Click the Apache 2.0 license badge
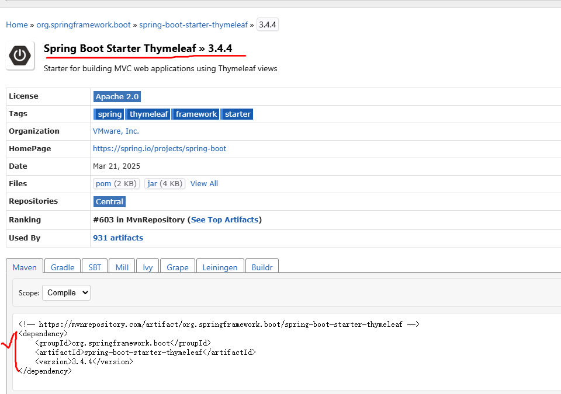This screenshot has width=561, height=394. point(117,96)
